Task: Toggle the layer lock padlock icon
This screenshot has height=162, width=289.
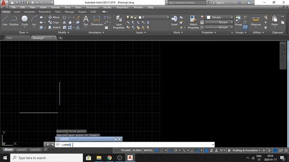Action: tap(135, 17)
